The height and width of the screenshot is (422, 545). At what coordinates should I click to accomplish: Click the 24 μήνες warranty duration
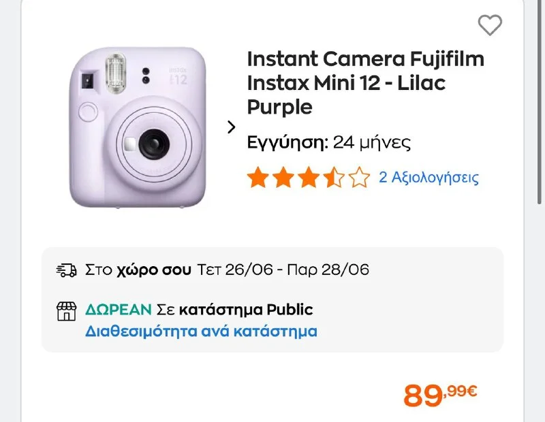click(372, 144)
